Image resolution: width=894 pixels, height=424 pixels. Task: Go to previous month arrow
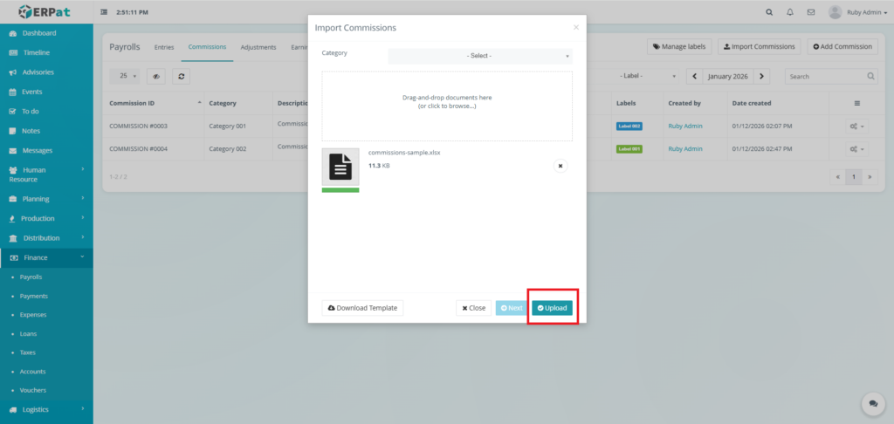pyautogui.click(x=694, y=77)
